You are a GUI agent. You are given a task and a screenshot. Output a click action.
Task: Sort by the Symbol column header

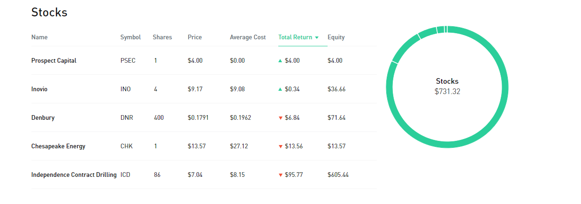pos(130,37)
